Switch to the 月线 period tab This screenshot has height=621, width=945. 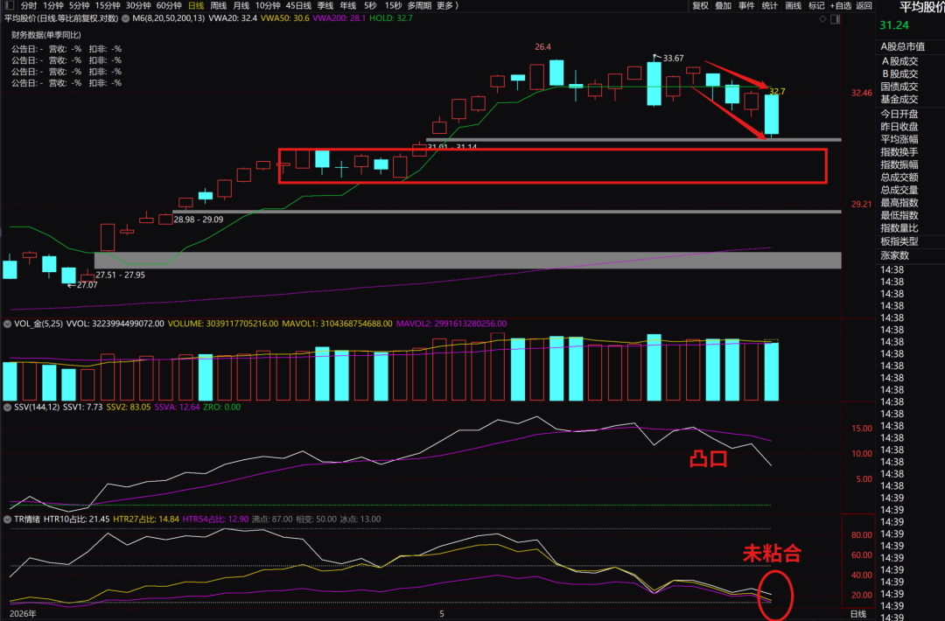[241, 5]
